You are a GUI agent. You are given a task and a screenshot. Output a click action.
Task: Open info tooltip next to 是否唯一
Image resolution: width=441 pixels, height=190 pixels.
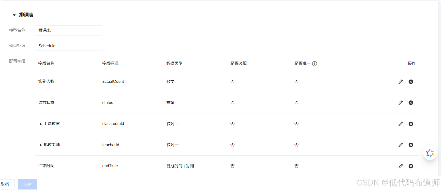tap(315, 64)
